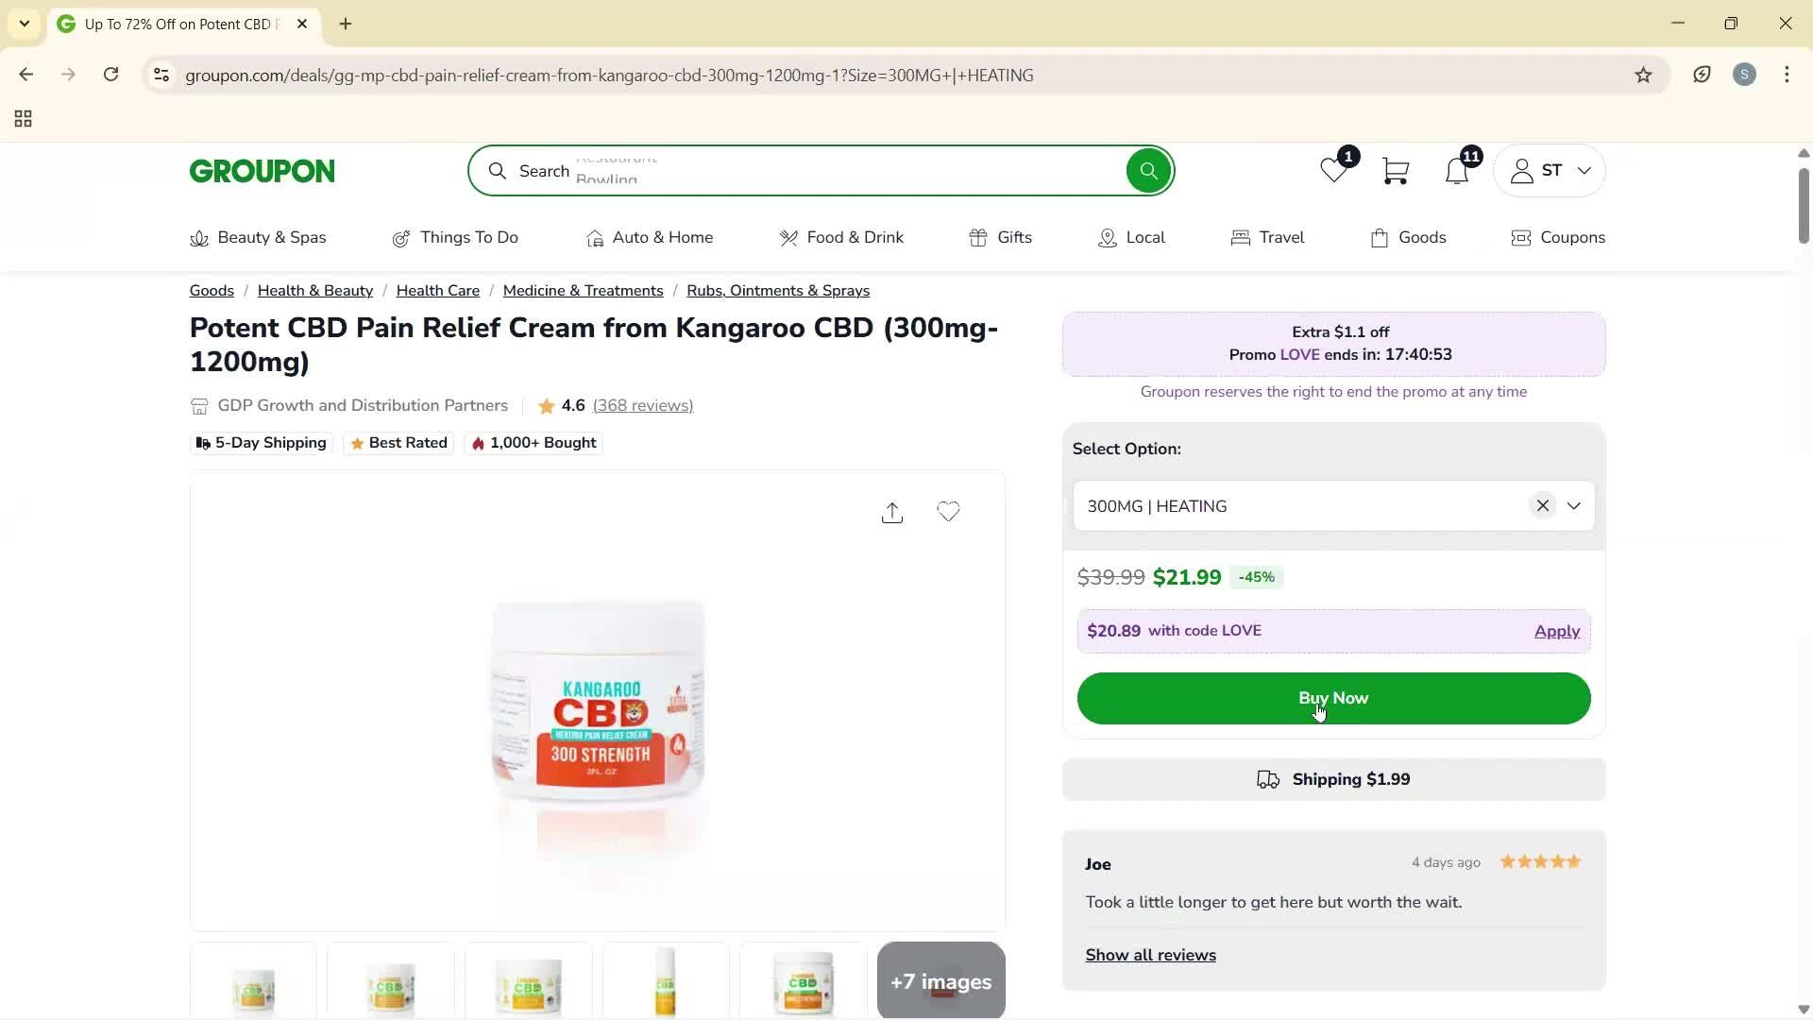1813x1020 pixels.
Task: Bookmark the page with the star icon
Action: [1643, 75]
